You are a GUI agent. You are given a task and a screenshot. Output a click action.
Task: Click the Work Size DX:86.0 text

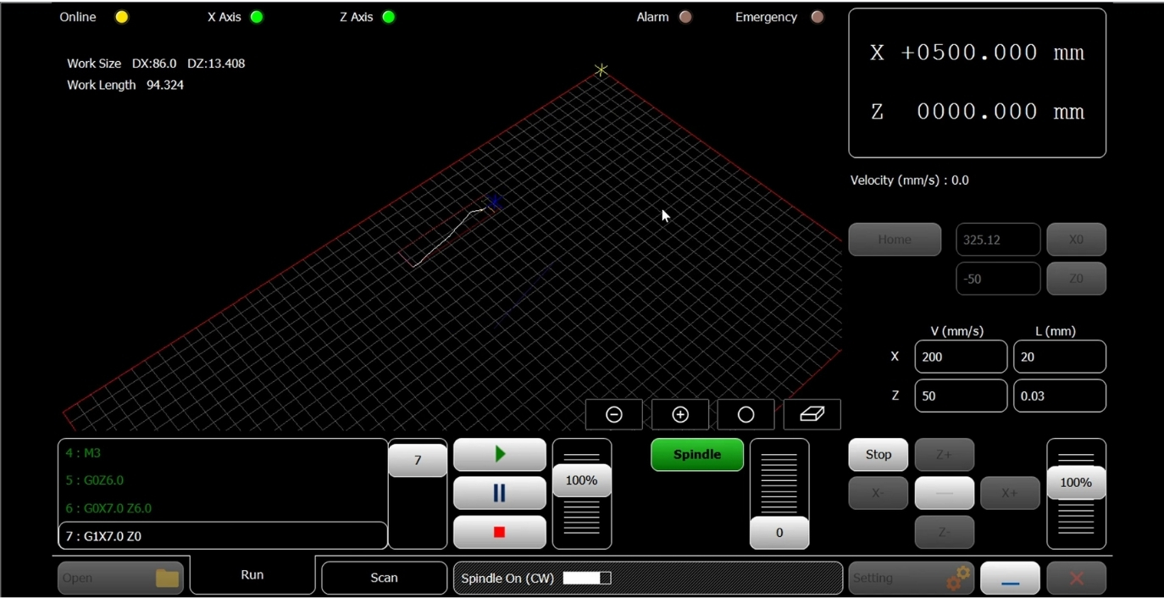click(x=122, y=64)
